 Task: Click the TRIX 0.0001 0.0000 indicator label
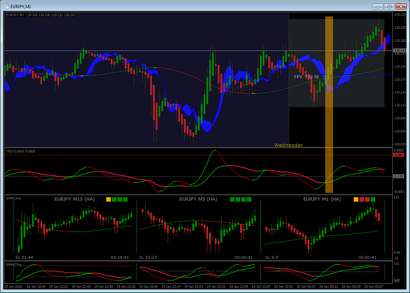click(x=20, y=151)
